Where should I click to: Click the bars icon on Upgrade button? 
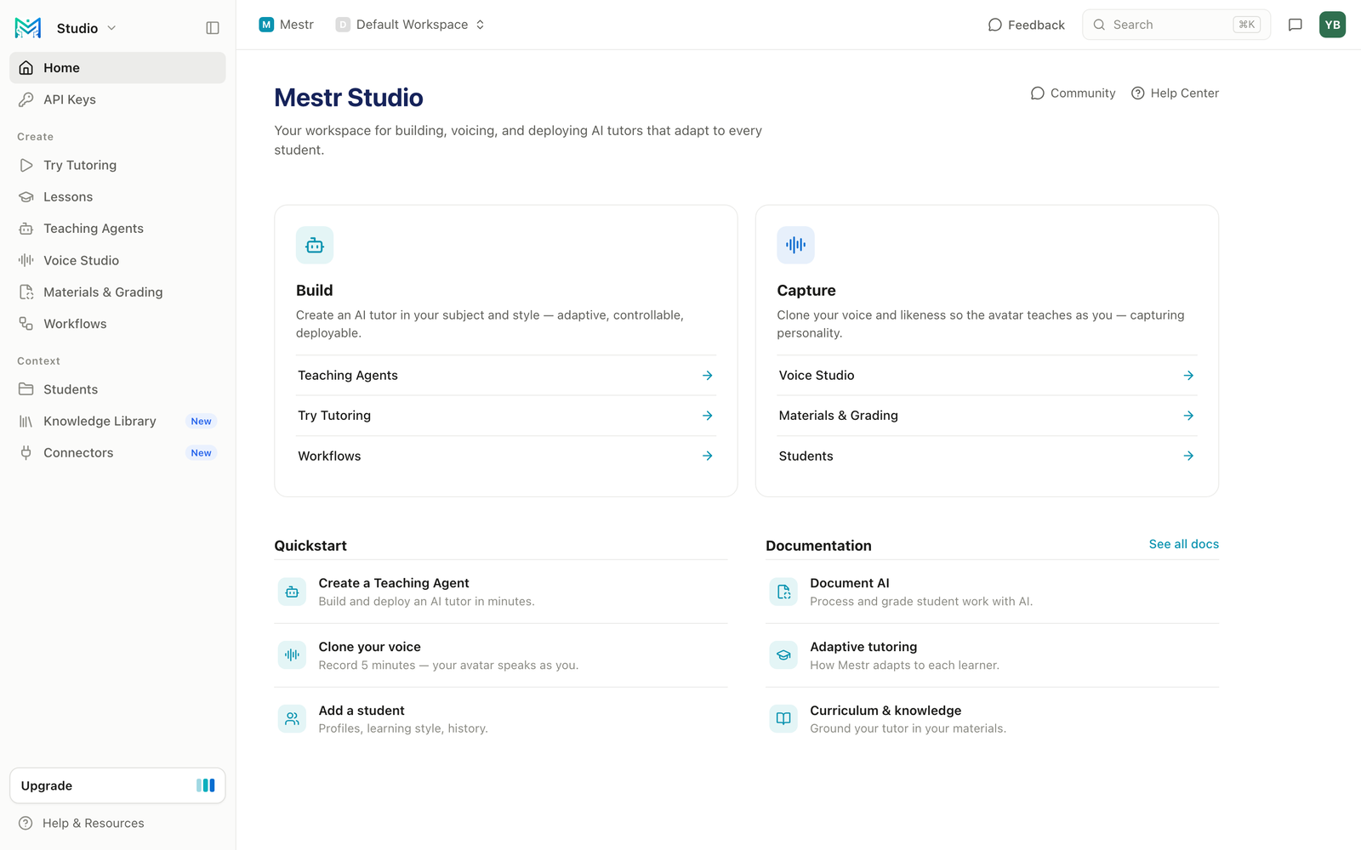[206, 785]
